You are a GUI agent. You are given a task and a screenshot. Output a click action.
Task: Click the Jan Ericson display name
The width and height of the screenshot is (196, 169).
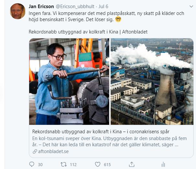point(41,6)
